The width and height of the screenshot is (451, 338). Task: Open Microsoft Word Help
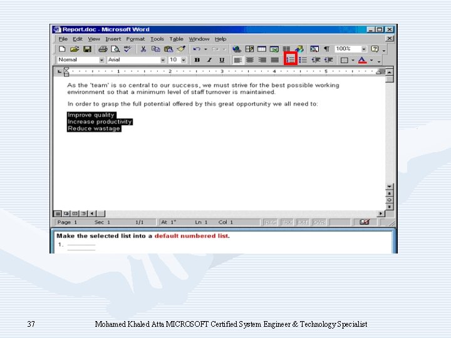pyautogui.click(x=375, y=49)
